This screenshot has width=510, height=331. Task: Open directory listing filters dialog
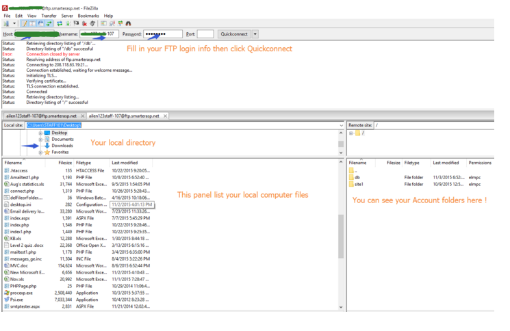coord(103,23)
